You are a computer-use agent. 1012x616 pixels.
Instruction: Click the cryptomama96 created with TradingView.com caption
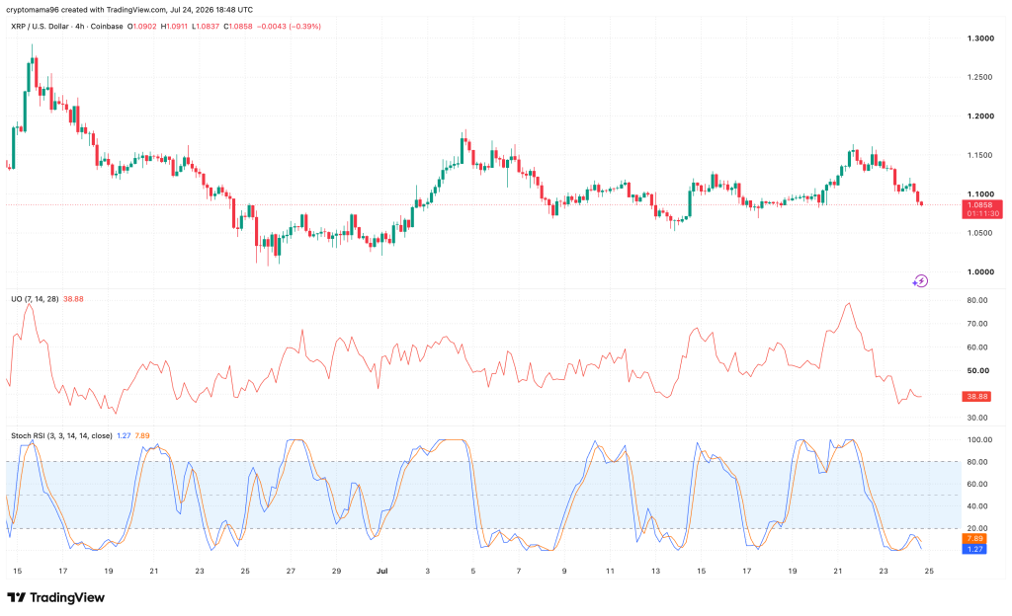(129, 10)
